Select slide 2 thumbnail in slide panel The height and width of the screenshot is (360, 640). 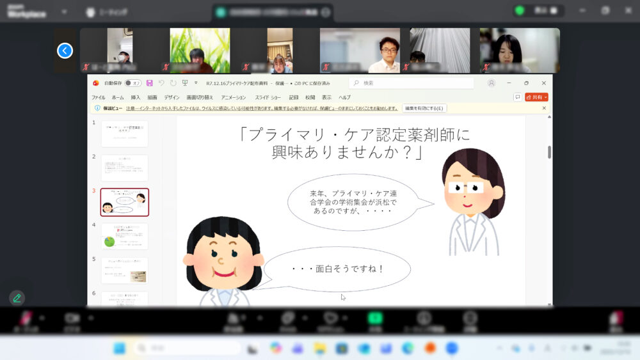pyautogui.click(x=124, y=168)
